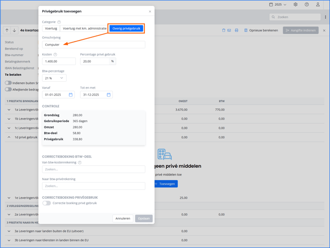Click the private means car illustration
Screen dimensions: 330x248
pos(165,155)
